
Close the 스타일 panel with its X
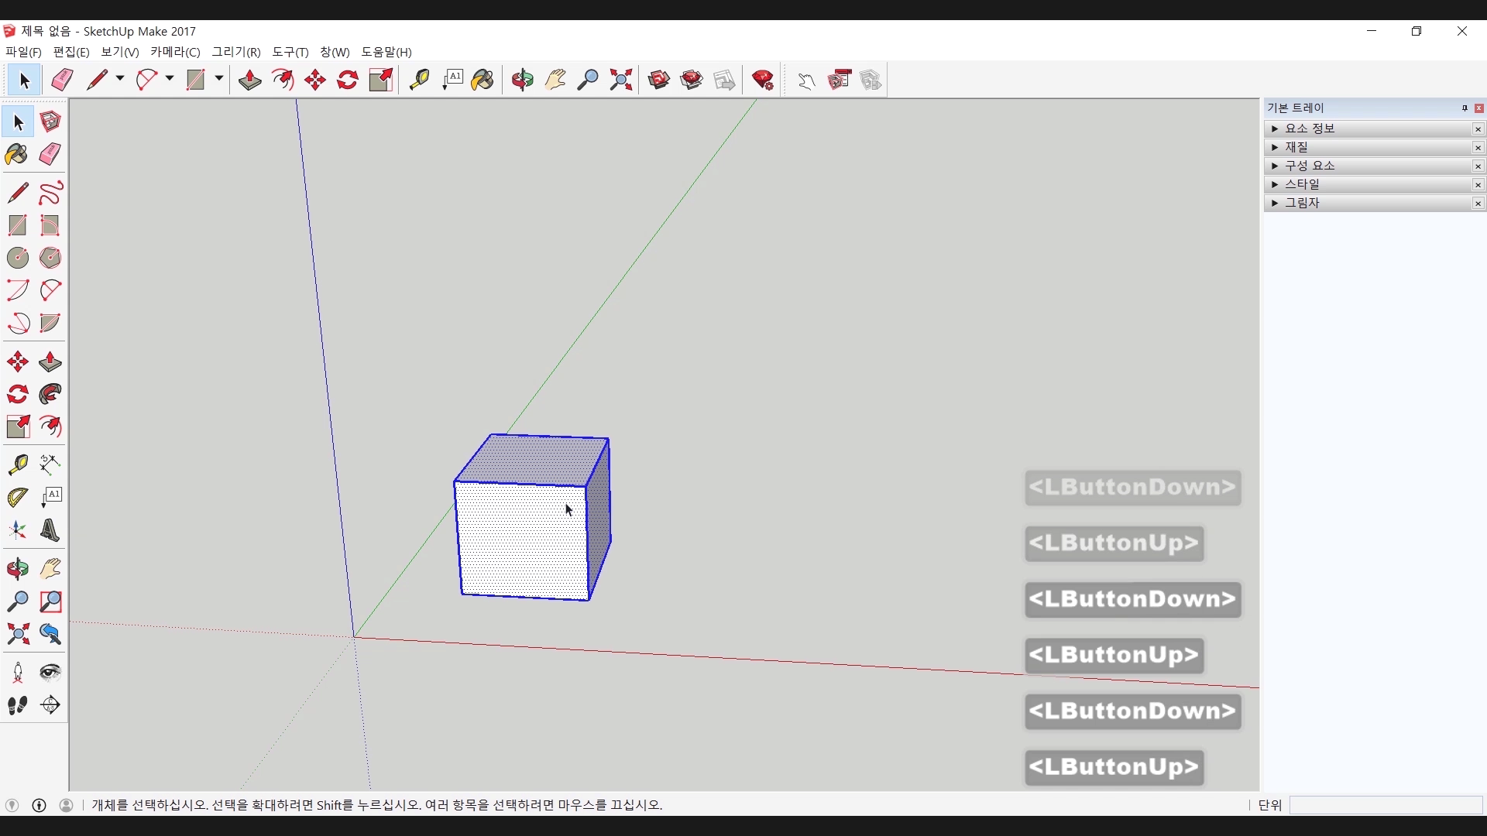(x=1478, y=184)
